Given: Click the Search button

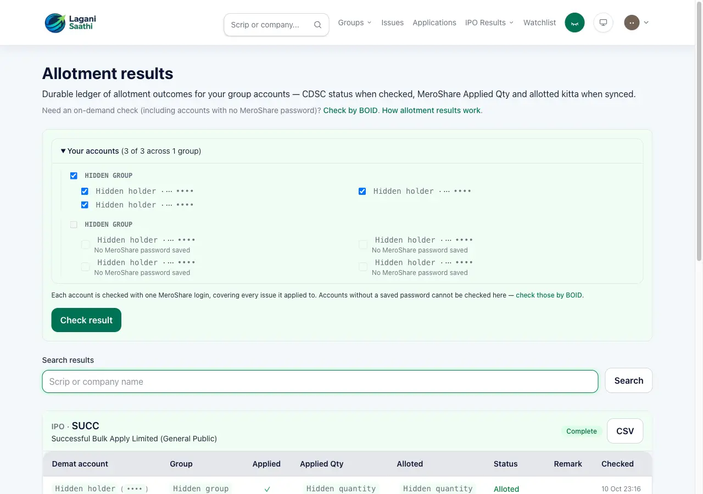Looking at the screenshot, I should (x=629, y=380).
